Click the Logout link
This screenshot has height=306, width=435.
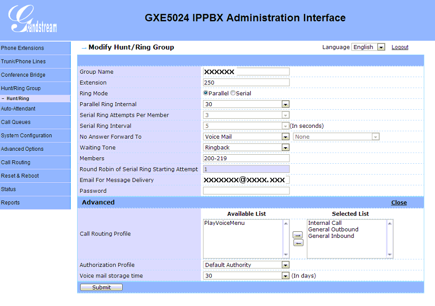400,47
